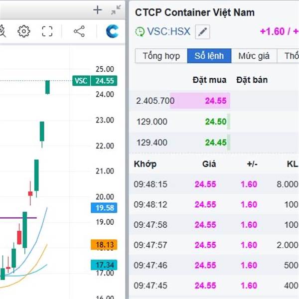The height and width of the screenshot is (299, 299).
Task: Click the VSC 24.55 price label on chart
Action: click(95, 81)
